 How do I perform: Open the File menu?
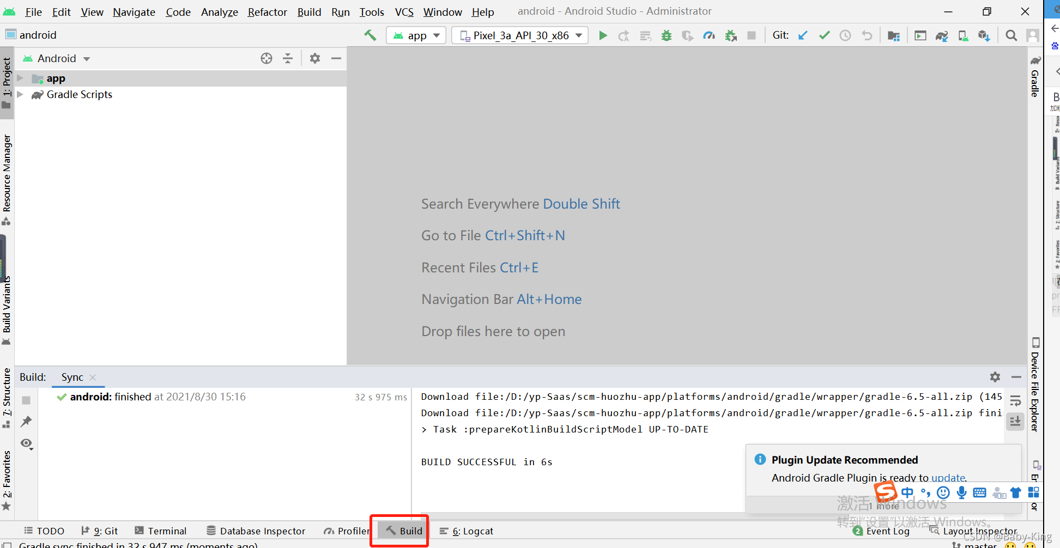click(33, 12)
